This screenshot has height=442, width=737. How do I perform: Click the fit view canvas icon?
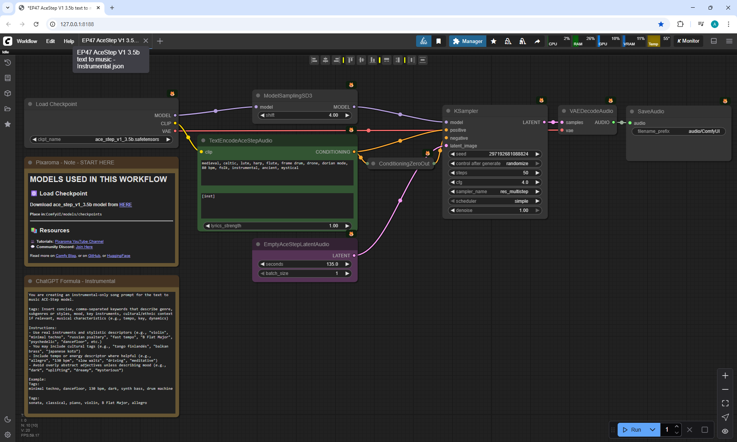725,403
